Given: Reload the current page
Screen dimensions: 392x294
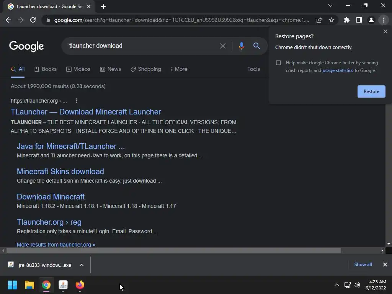Looking at the screenshot, I should pyautogui.click(x=33, y=20).
